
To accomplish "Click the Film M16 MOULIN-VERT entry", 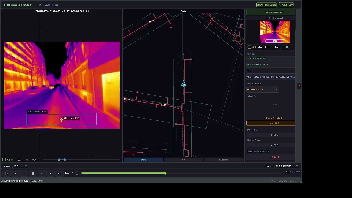I will pyautogui.click(x=271, y=77).
